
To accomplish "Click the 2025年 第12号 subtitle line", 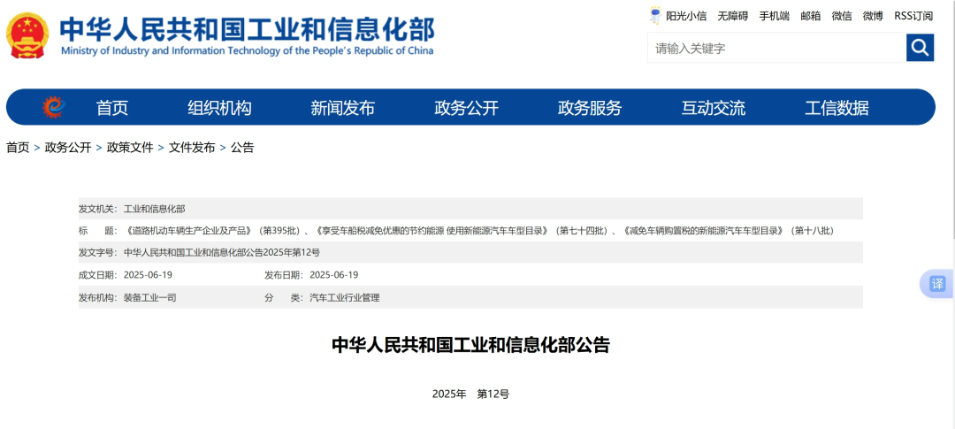I will pos(470,394).
